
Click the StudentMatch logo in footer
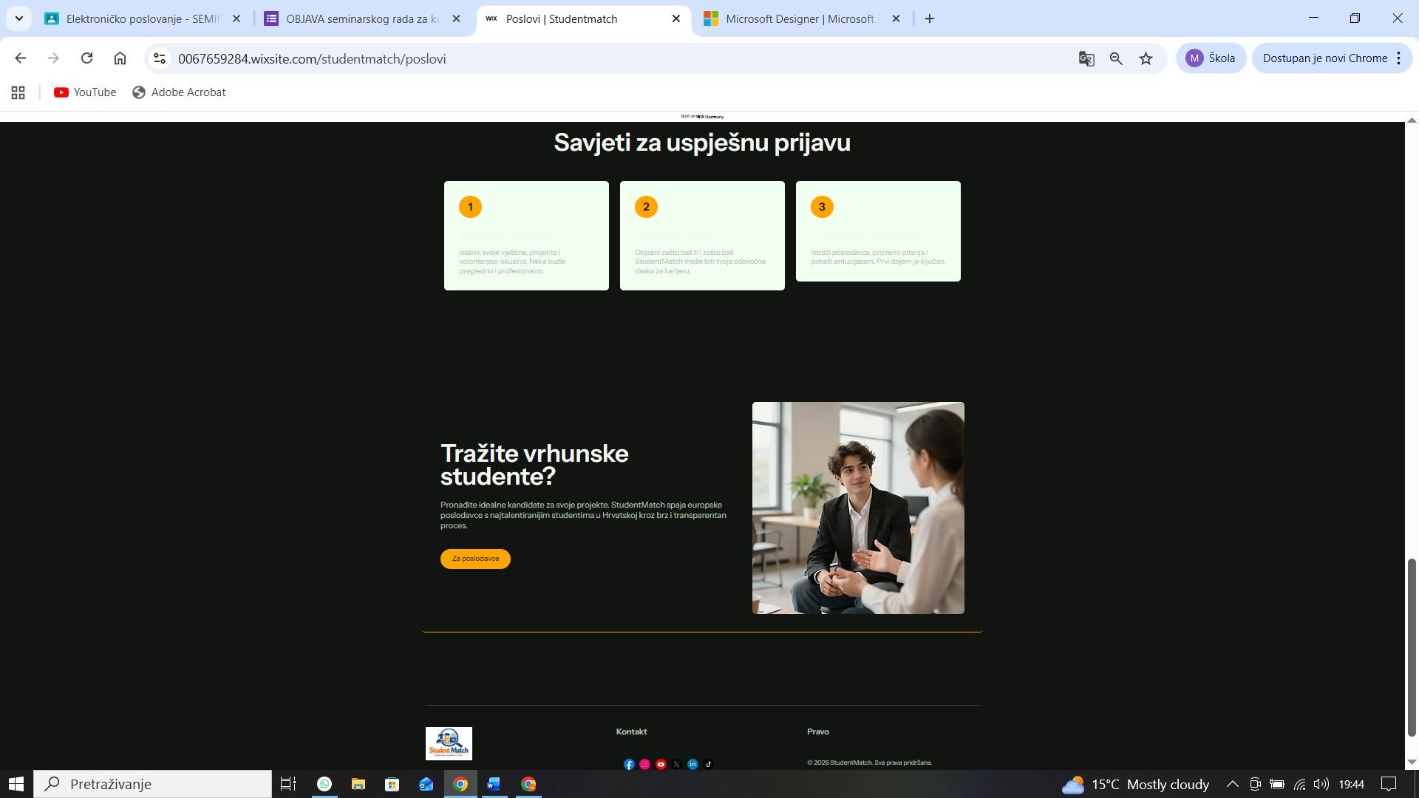point(449,743)
